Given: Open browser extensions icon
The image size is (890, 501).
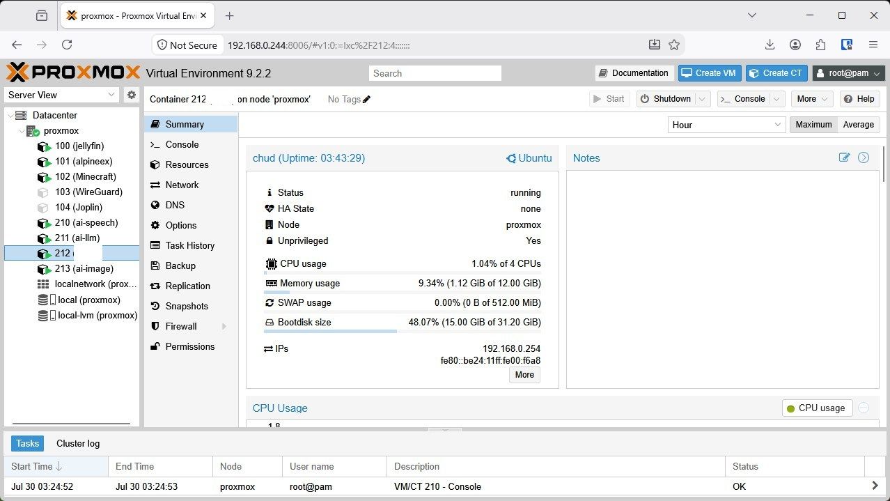Looking at the screenshot, I should pos(821,45).
